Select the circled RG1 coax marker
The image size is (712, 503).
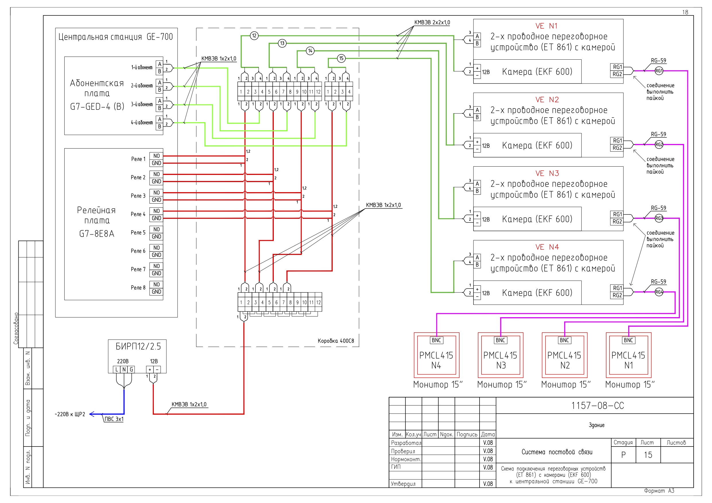click(x=659, y=71)
